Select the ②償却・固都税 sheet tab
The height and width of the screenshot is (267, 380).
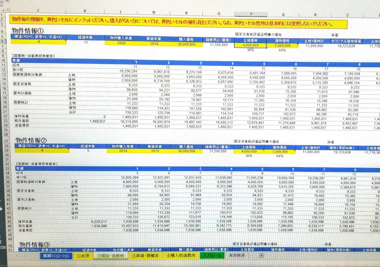(x=111, y=256)
